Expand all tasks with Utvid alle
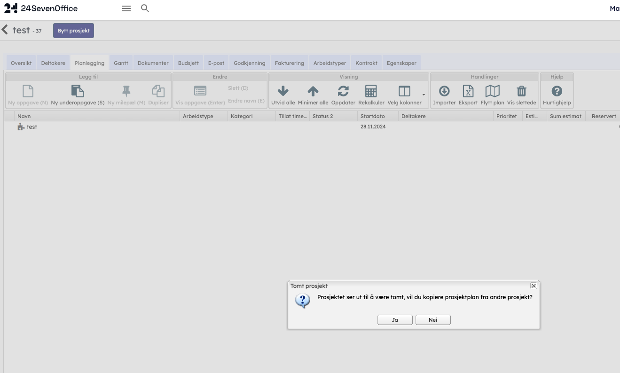620x373 pixels. [283, 91]
